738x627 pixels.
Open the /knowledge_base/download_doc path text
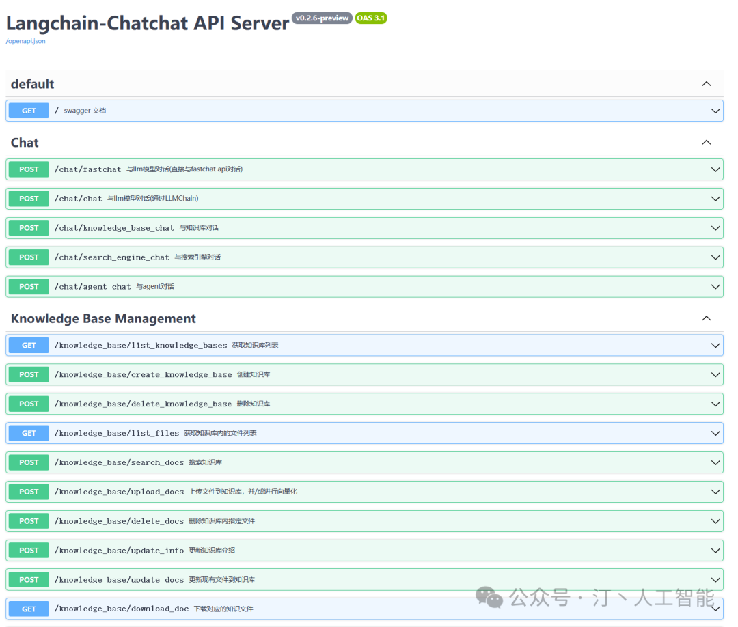(x=122, y=609)
